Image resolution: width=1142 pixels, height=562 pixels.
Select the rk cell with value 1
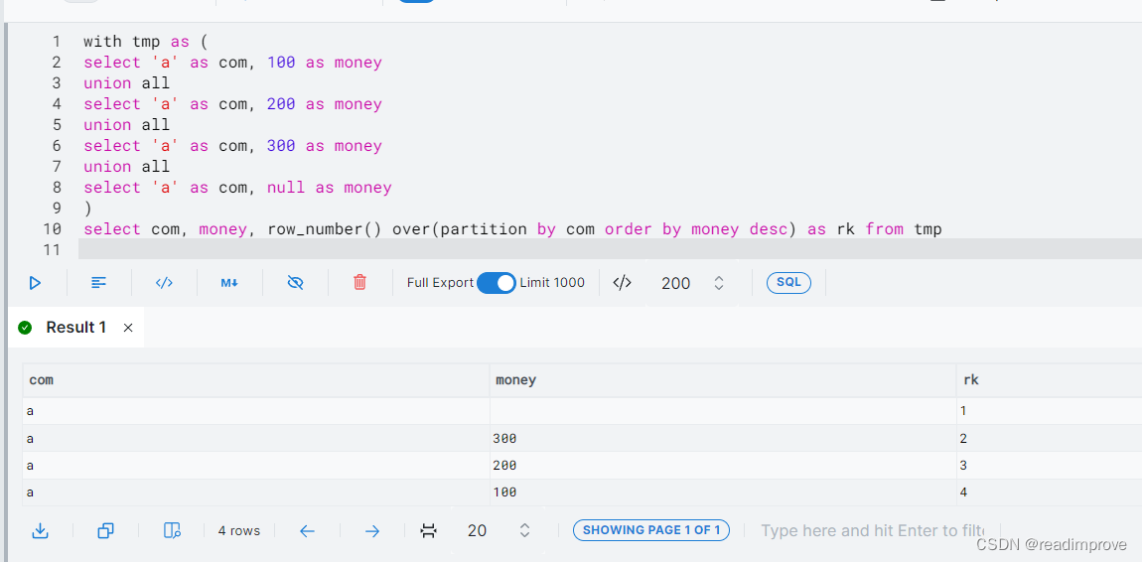(1050, 411)
